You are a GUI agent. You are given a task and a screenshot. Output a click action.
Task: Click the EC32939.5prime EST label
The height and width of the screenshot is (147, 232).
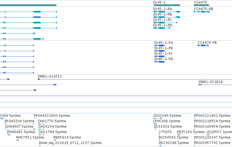[x=168, y=127]
